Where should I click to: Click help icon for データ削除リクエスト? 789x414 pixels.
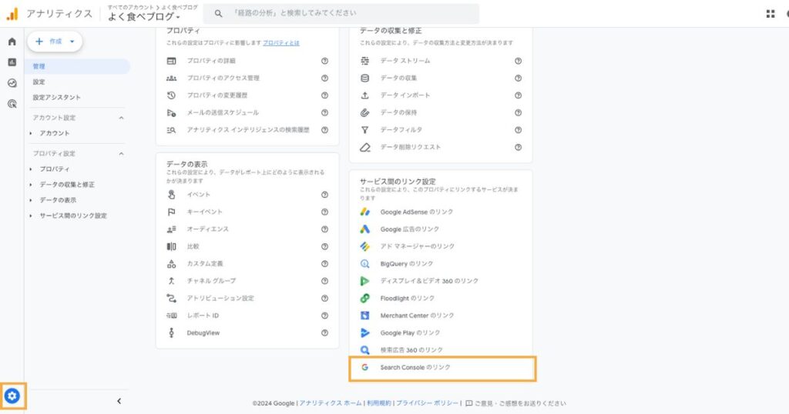pyautogui.click(x=518, y=147)
